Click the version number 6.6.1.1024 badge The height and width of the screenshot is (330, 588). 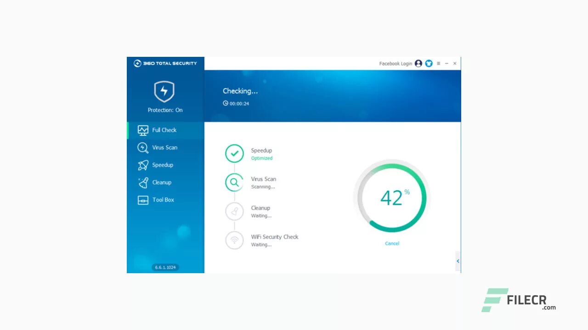(x=165, y=267)
